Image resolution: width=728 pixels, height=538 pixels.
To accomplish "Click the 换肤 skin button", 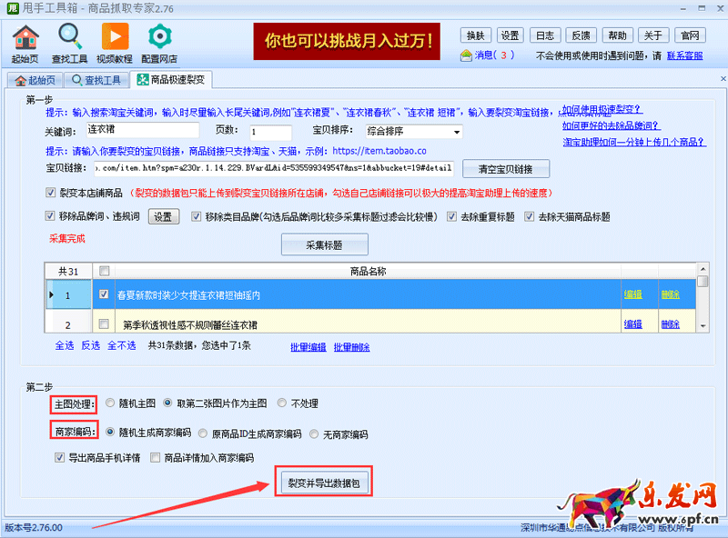I will click(474, 35).
